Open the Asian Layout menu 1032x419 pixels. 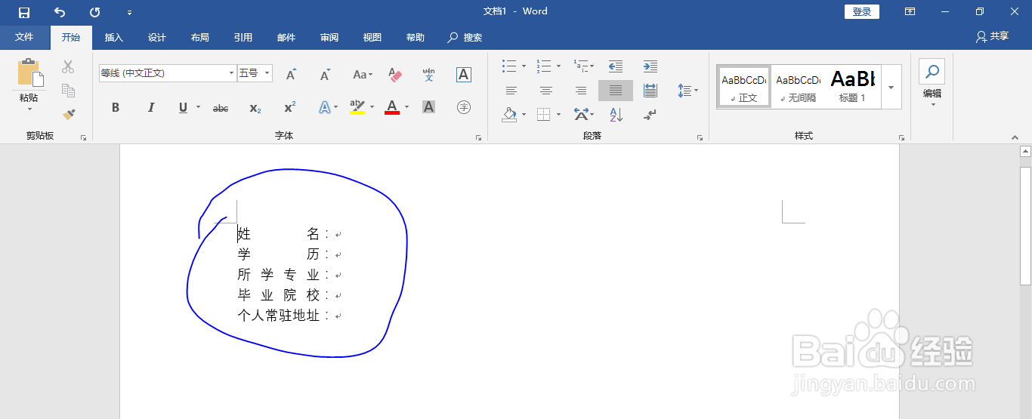click(x=583, y=115)
